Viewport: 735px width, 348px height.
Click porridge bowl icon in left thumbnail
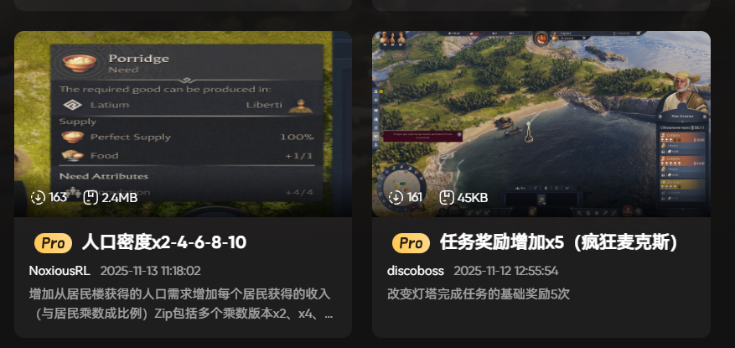[x=80, y=63]
